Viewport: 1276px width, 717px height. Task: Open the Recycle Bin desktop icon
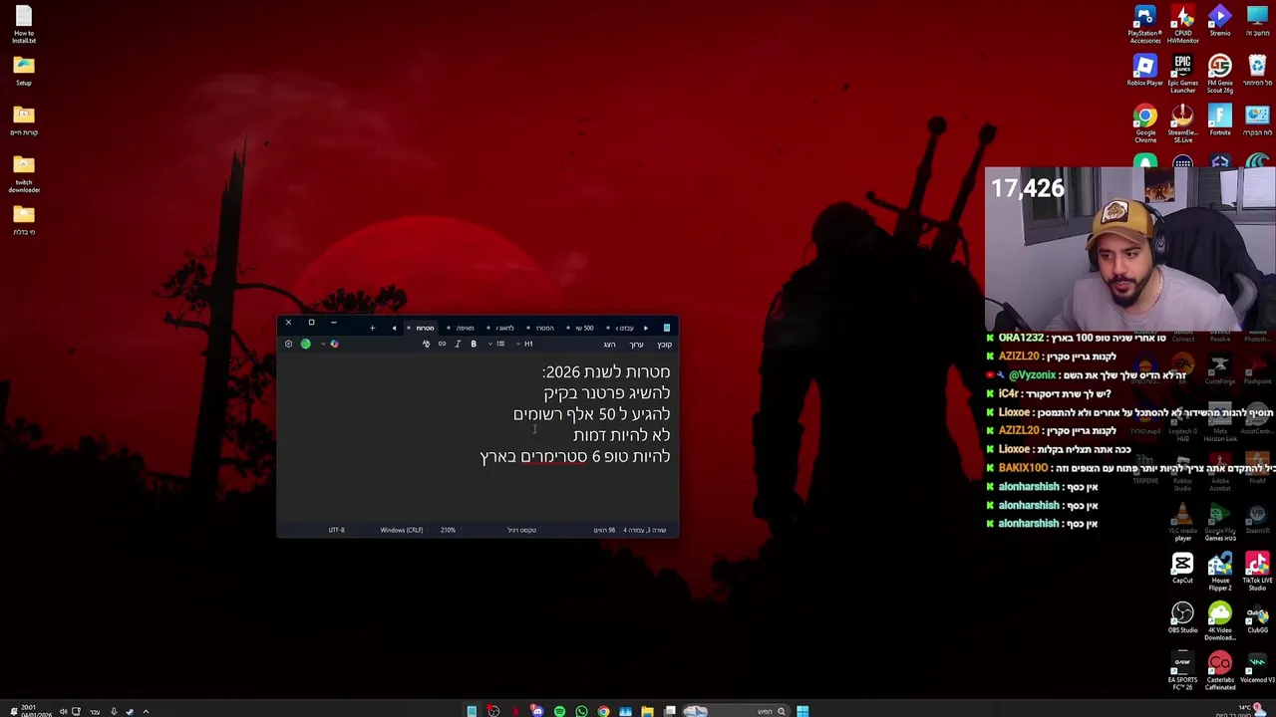[x=1257, y=71]
